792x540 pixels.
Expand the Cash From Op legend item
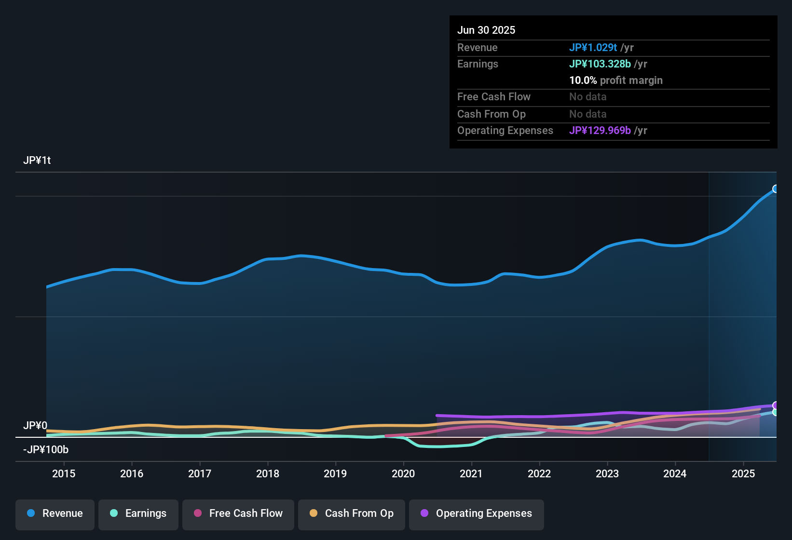point(351,513)
